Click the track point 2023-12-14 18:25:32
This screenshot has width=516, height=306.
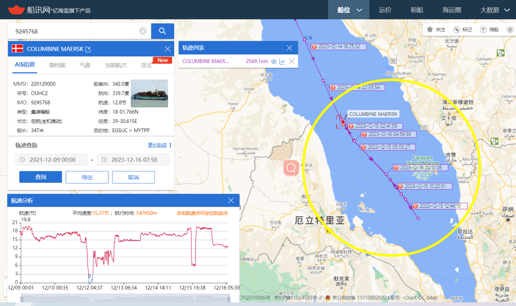point(339,46)
